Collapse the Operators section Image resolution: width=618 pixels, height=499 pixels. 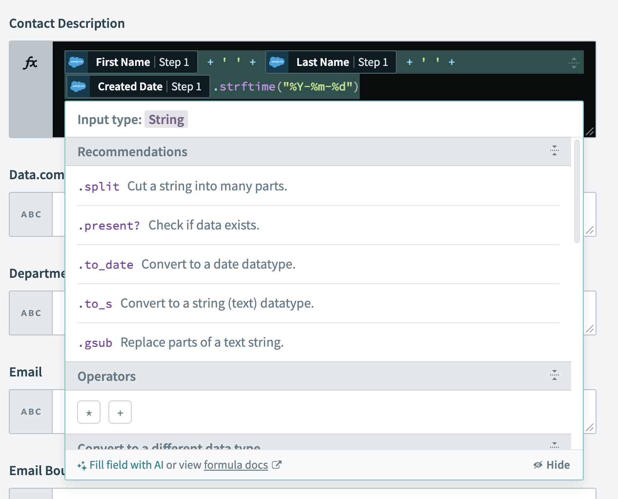554,375
